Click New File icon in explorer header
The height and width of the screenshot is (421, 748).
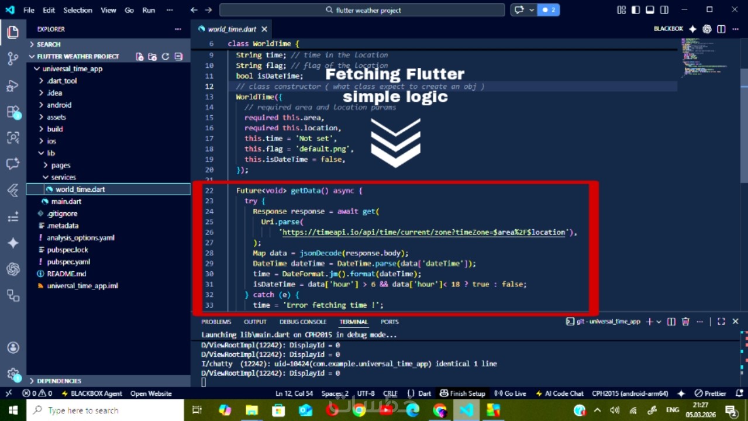[x=140, y=57]
